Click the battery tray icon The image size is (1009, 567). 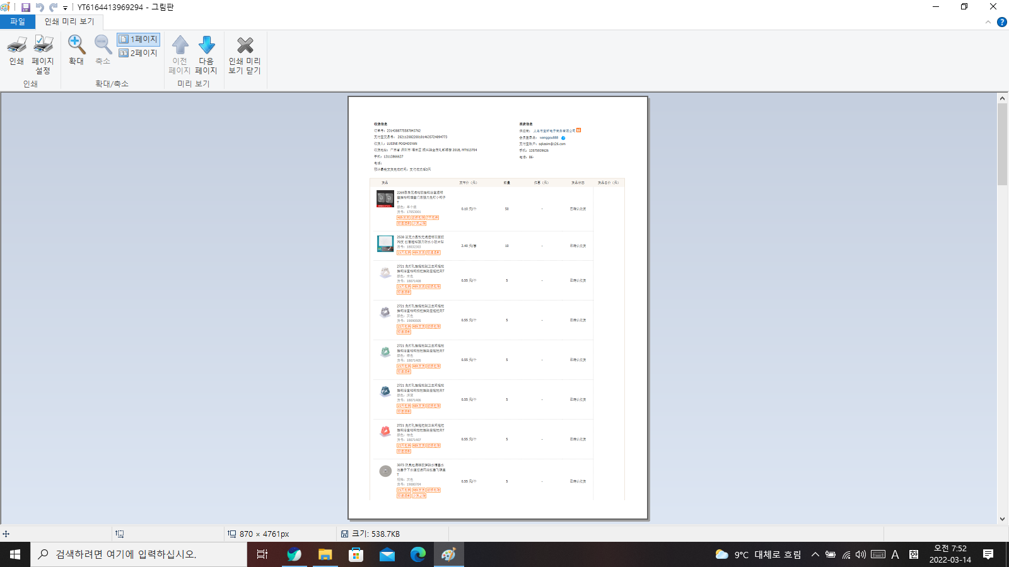coord(831,554)
